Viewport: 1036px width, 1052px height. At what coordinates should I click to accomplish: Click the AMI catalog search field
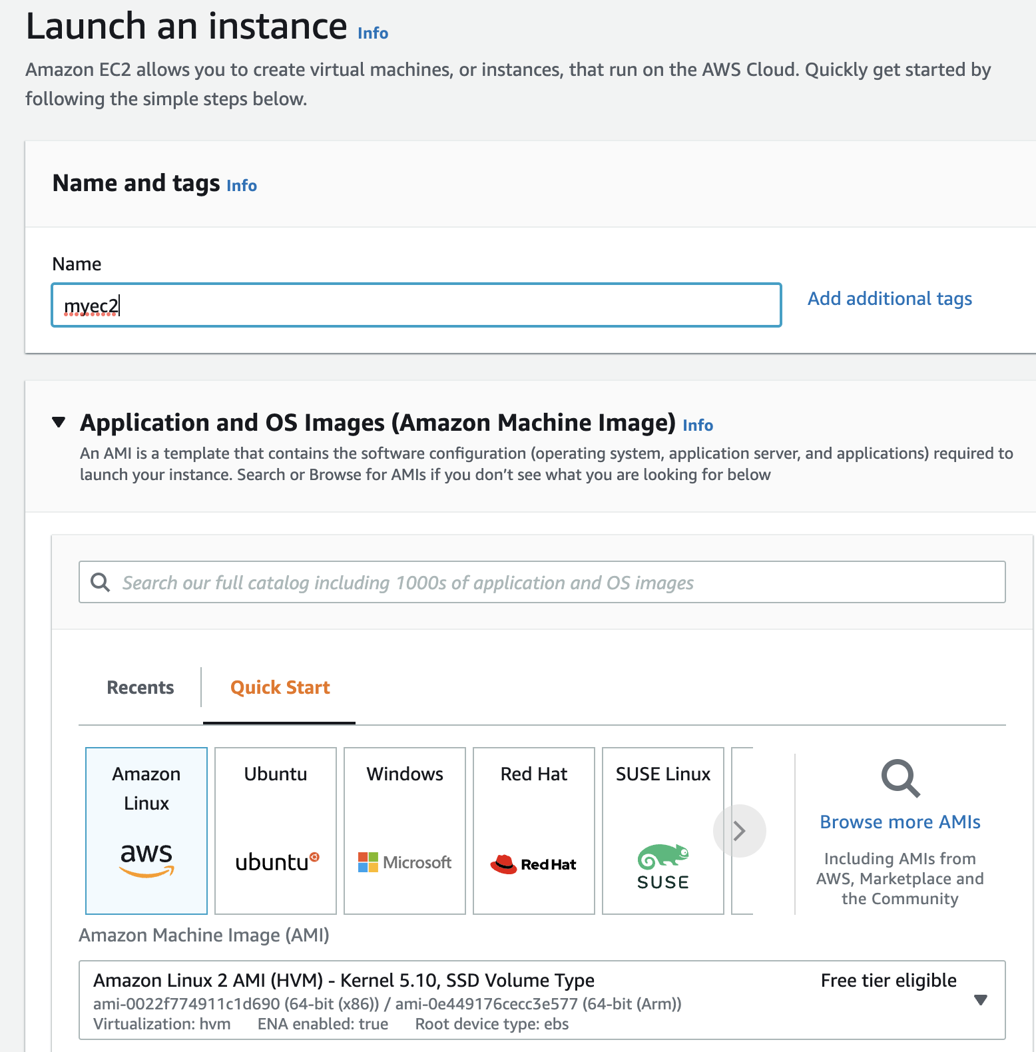pos(542,582)
